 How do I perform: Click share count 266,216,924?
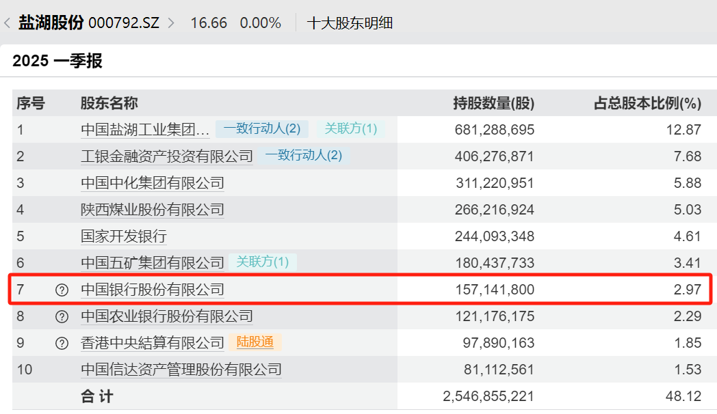[x=495, y=210]
